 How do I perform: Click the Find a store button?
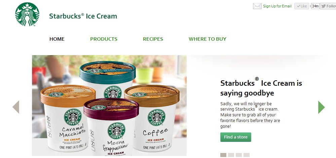point(236,137)
